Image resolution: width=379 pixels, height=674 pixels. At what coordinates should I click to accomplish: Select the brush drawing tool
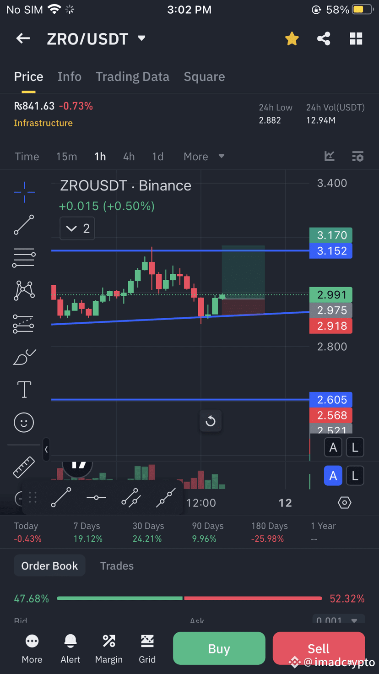24,357
